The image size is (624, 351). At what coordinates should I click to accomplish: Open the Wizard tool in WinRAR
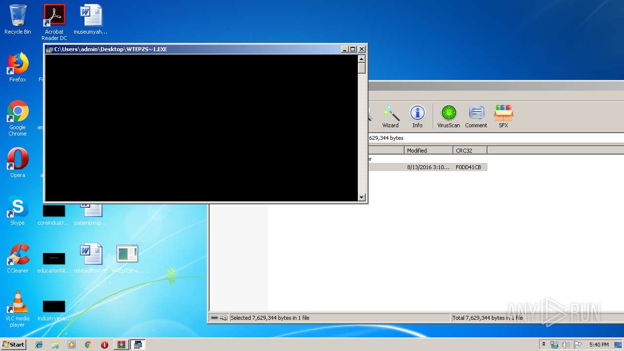click(x=390, y=117)
